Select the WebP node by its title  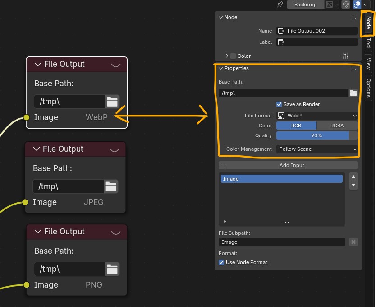(x=64, y=64)
